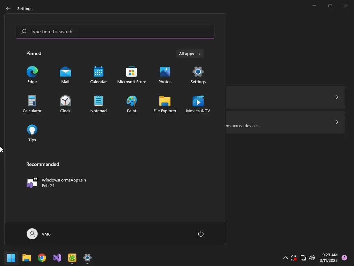Expand the first Settings row chevron
The image size is (354, 266).
[x=337, y=97]
